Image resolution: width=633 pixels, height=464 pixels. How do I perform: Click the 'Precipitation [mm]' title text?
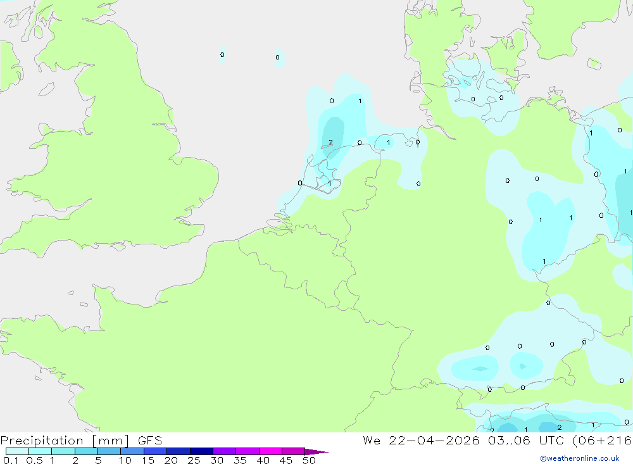coord(65,441)
